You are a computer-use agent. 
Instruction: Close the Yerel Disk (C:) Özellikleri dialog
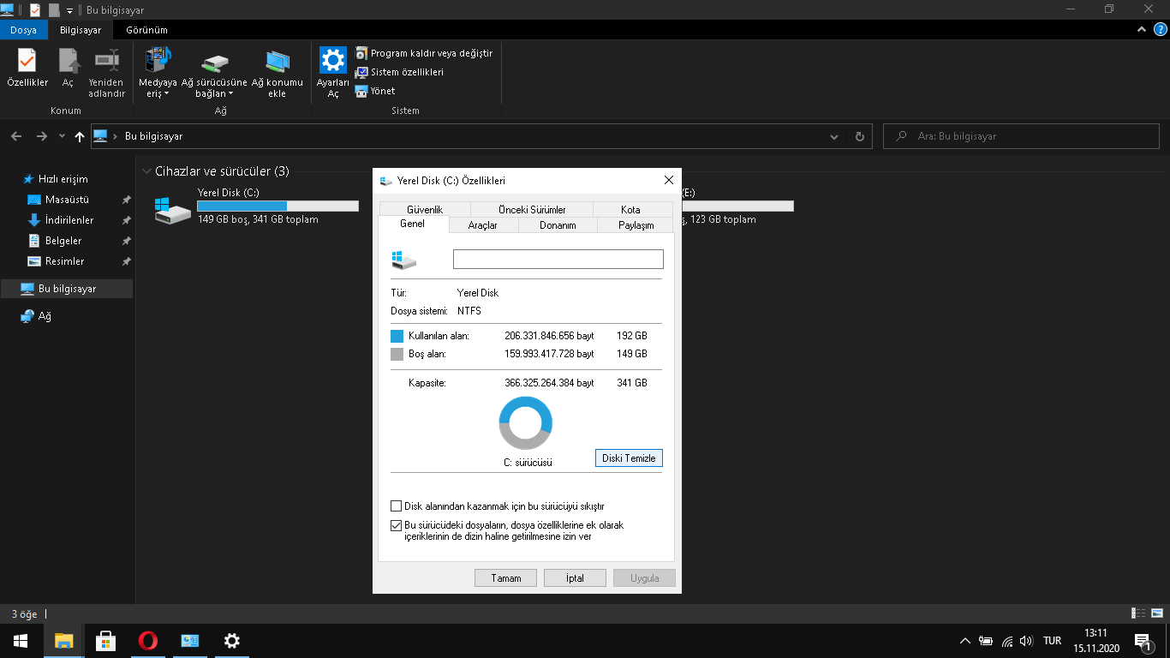[x=669, y=180]
